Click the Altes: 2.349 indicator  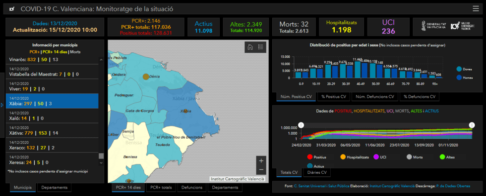point(246,27)
